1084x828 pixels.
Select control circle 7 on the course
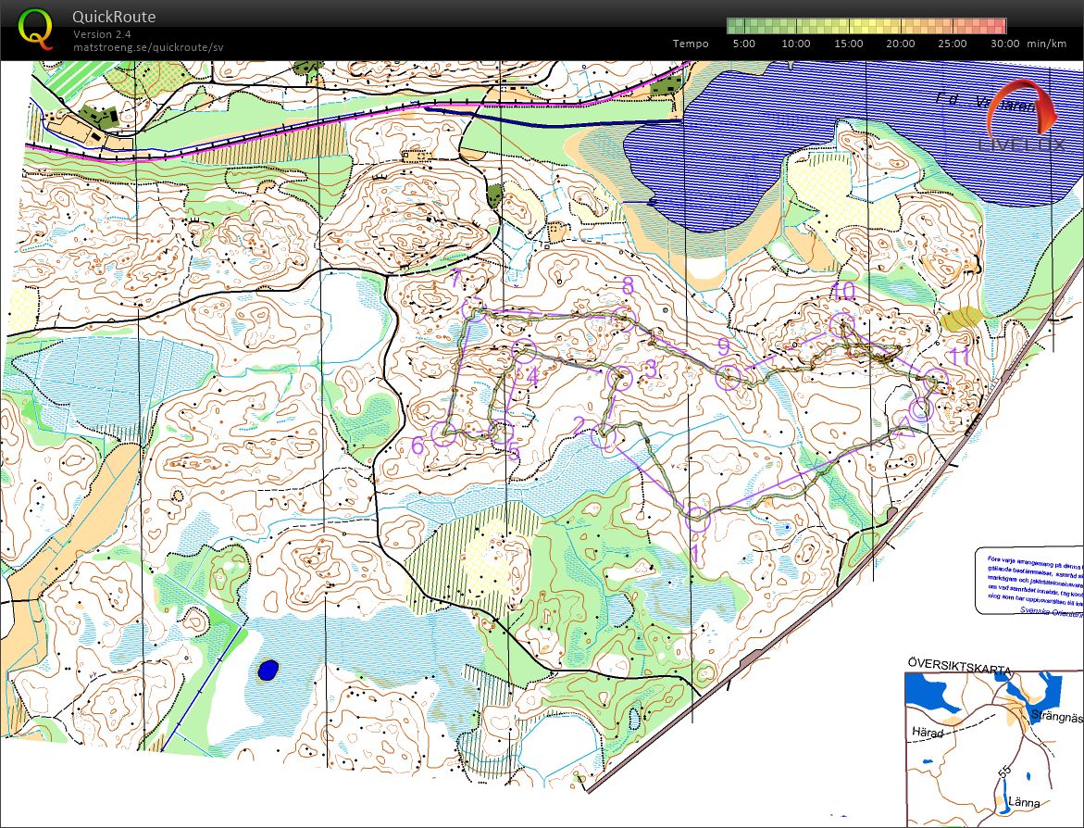pos(474,309)
